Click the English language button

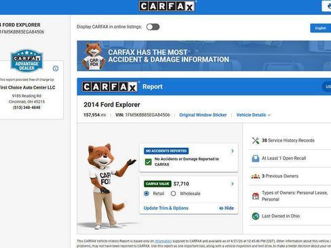click(321, 28)
